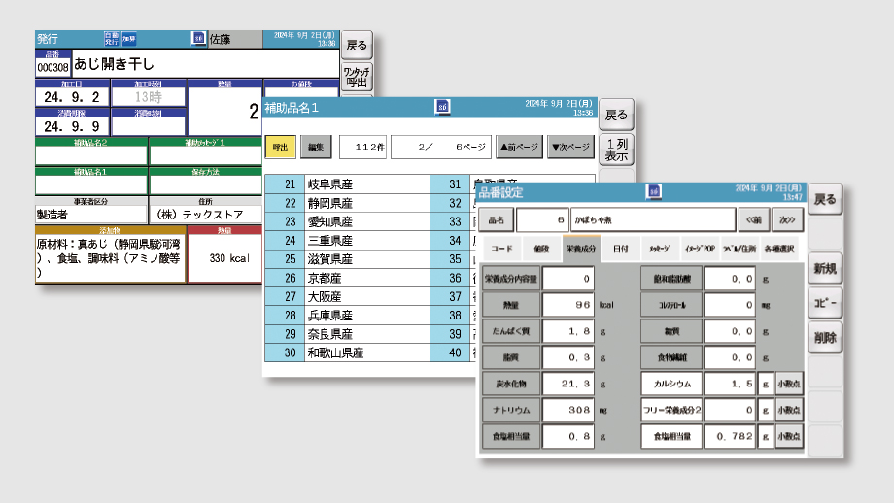Screen dimensions: 894x503
Task: Click the SD icon in 品番設定 title bar
Action: tap(653, 190)
